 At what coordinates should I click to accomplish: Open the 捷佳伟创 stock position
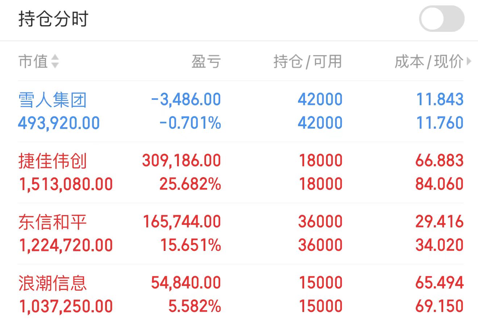(x=240, y=172)
